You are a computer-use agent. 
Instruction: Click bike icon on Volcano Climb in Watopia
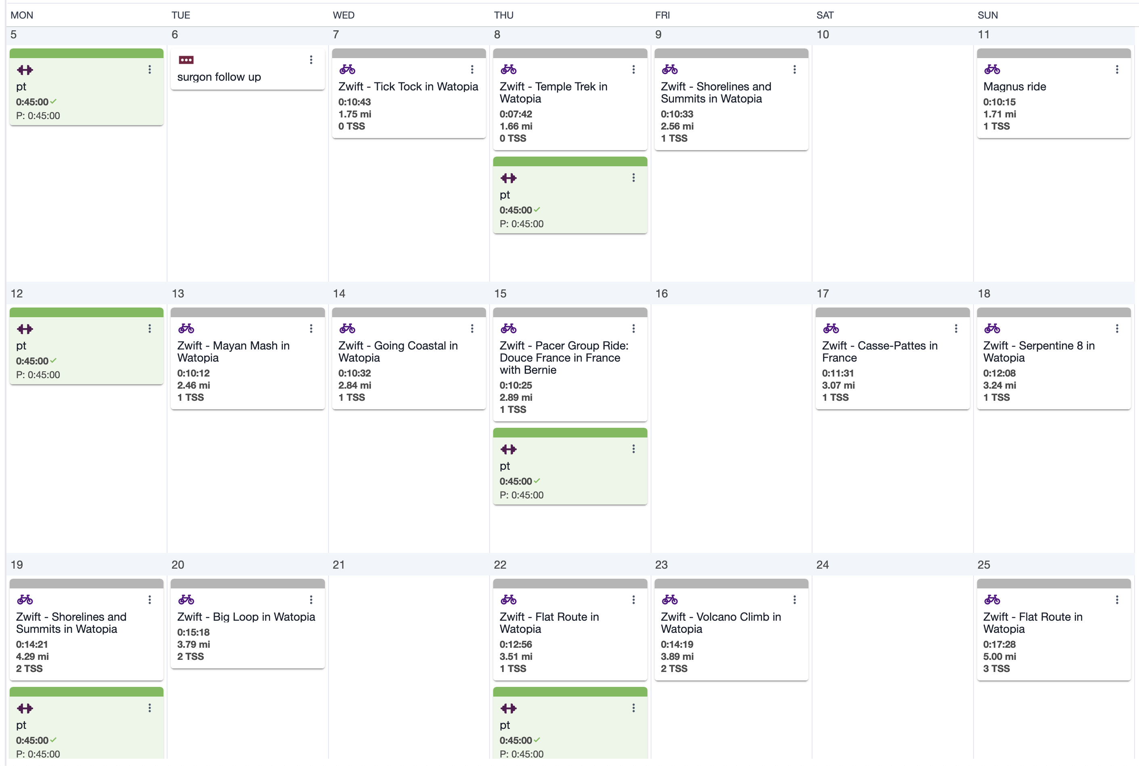pos(670,599)
